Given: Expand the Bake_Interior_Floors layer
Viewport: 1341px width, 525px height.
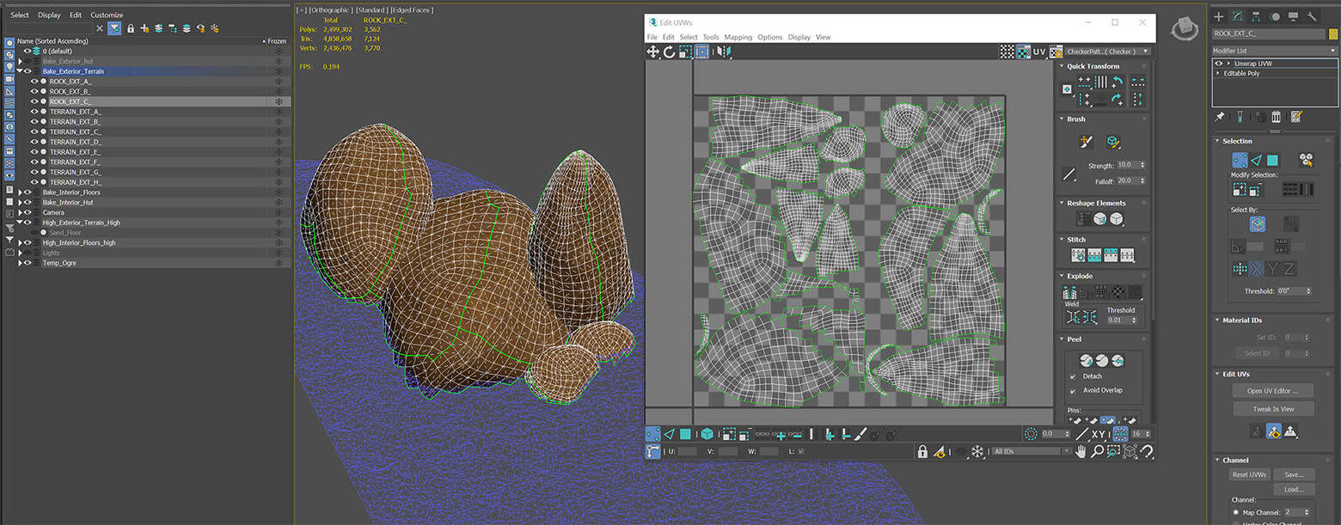Looking at the screenshot, I should pos(20,192).
